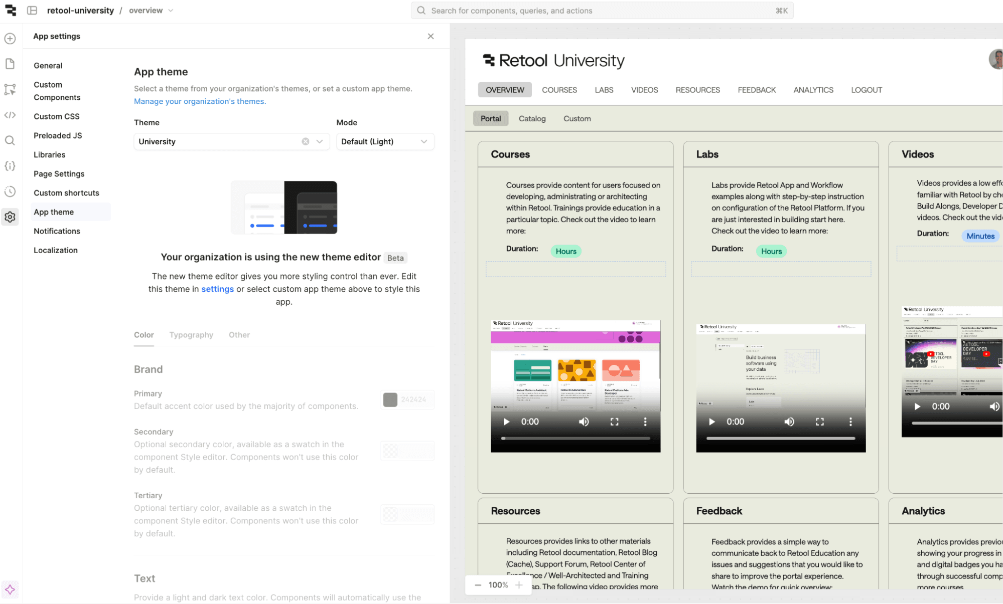View release history via the clock icon
The image size is (1003, 604).
[x=10, y=191]
